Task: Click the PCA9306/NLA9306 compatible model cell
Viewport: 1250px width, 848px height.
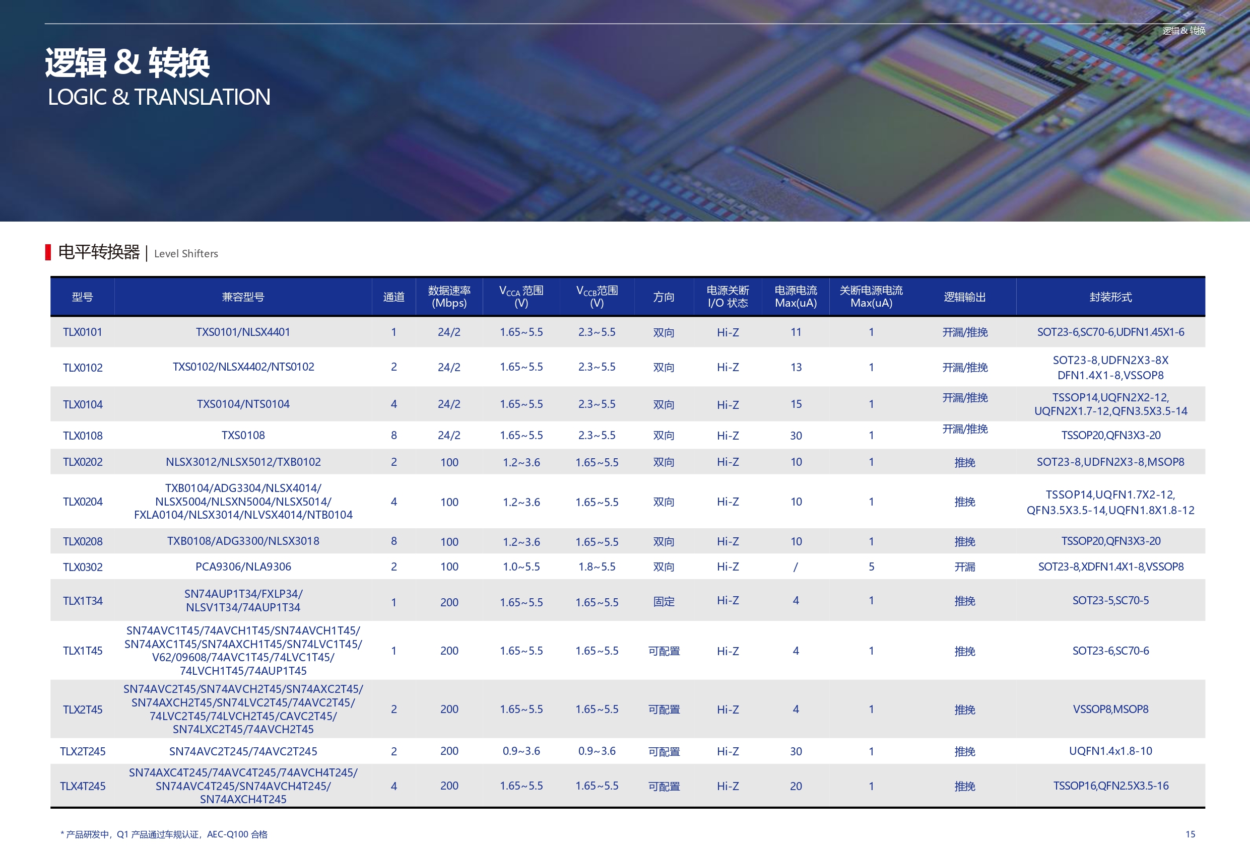Action: [x=242, y=567]
